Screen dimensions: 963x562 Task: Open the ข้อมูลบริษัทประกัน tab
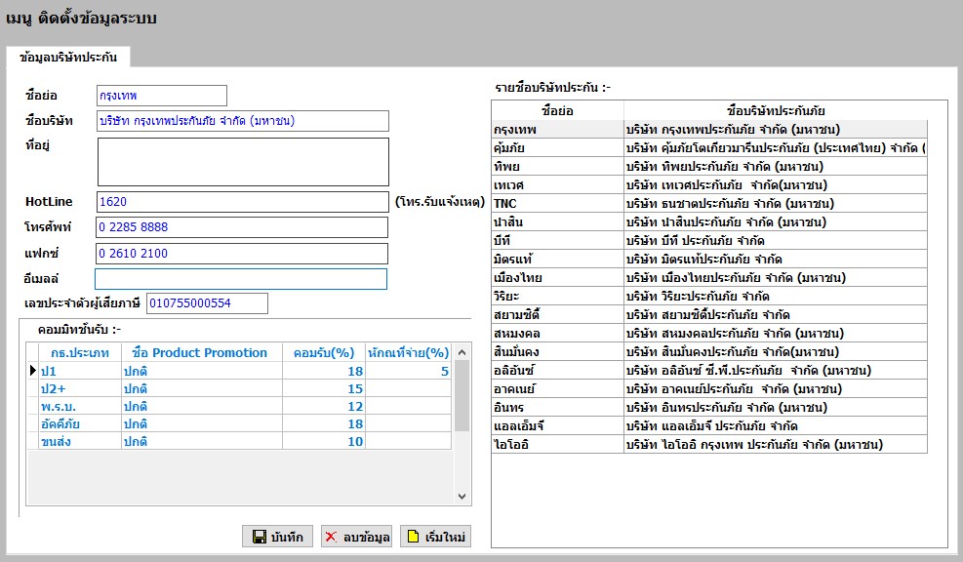[x=68, y=58]
